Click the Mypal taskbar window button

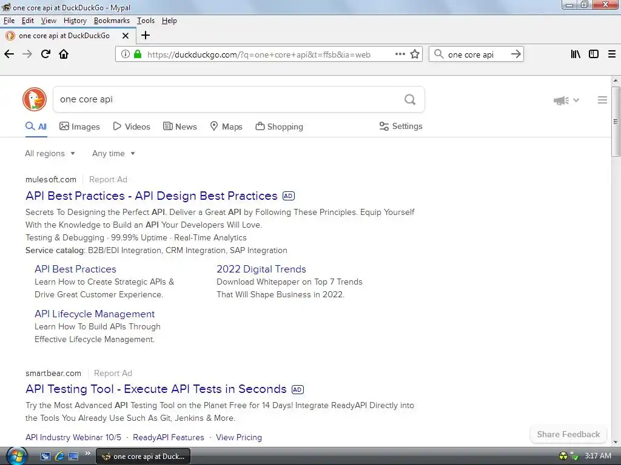[143, 457]
